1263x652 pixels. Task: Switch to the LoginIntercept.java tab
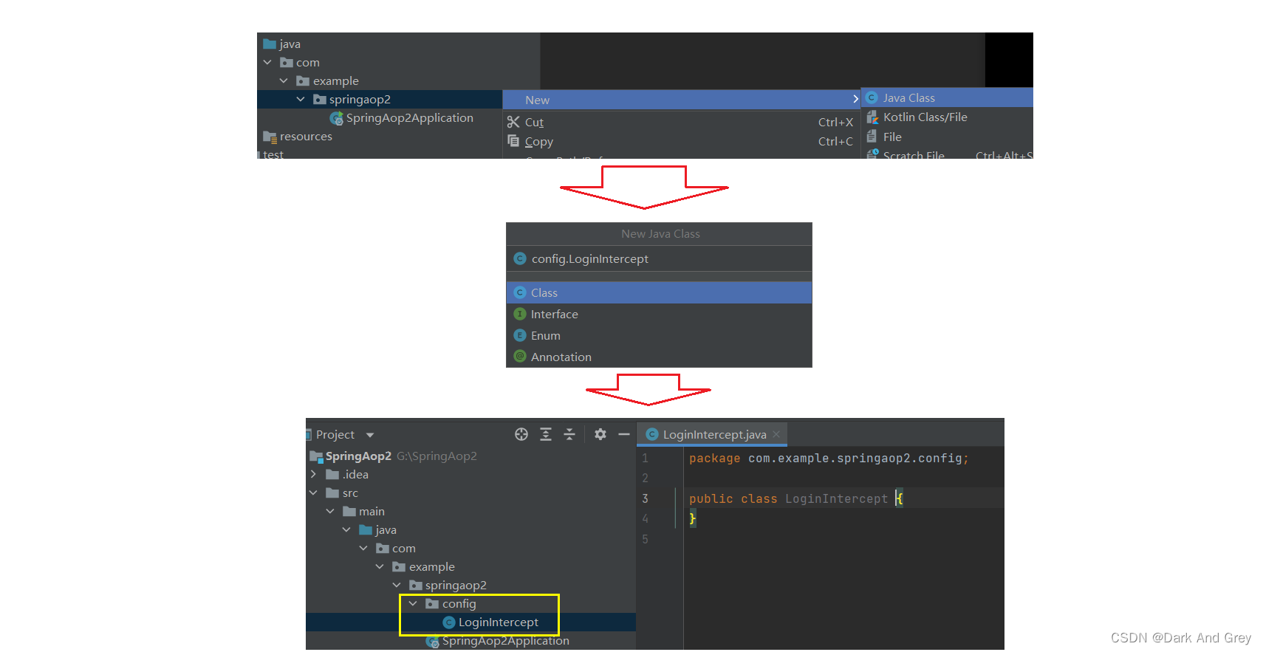click(713, 434)
